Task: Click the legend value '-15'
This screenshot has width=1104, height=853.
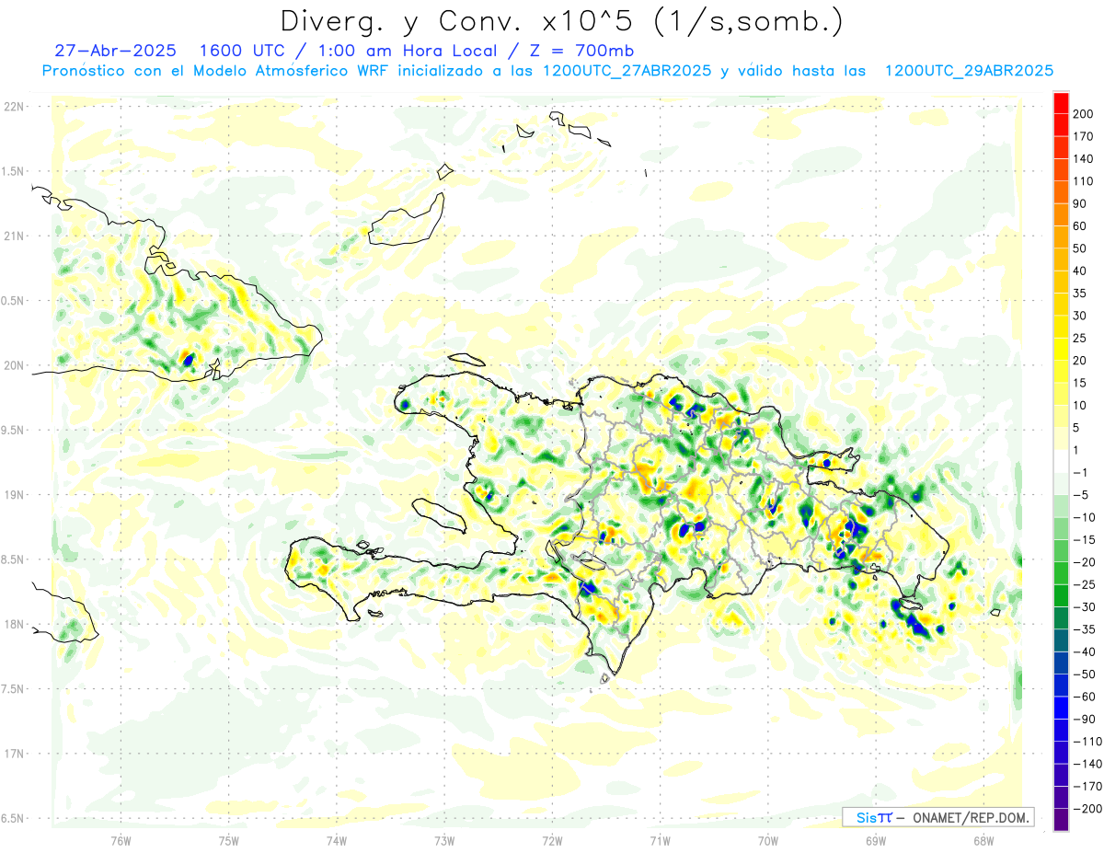Action: click(x=1084, y=540)
